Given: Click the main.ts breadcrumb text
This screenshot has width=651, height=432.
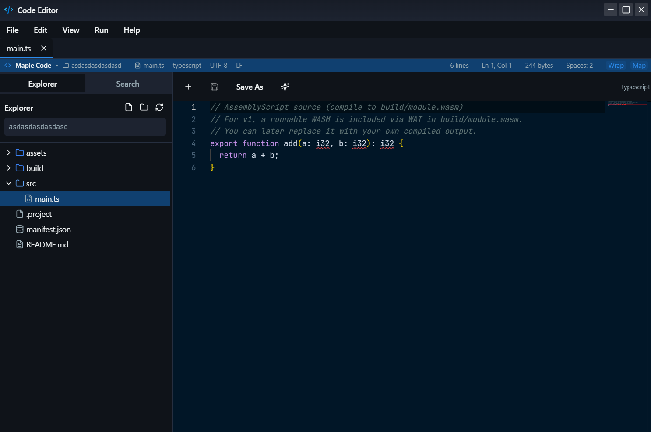Looking at the screenshot, I should click(154, 65).
